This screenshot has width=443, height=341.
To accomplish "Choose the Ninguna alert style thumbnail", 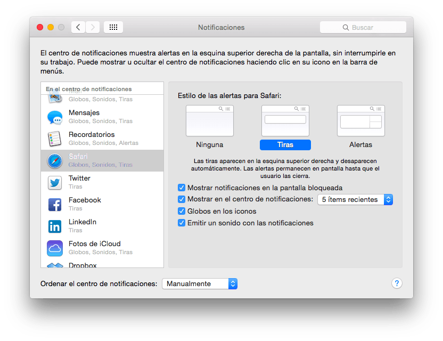I will click(x=210, y=121).
